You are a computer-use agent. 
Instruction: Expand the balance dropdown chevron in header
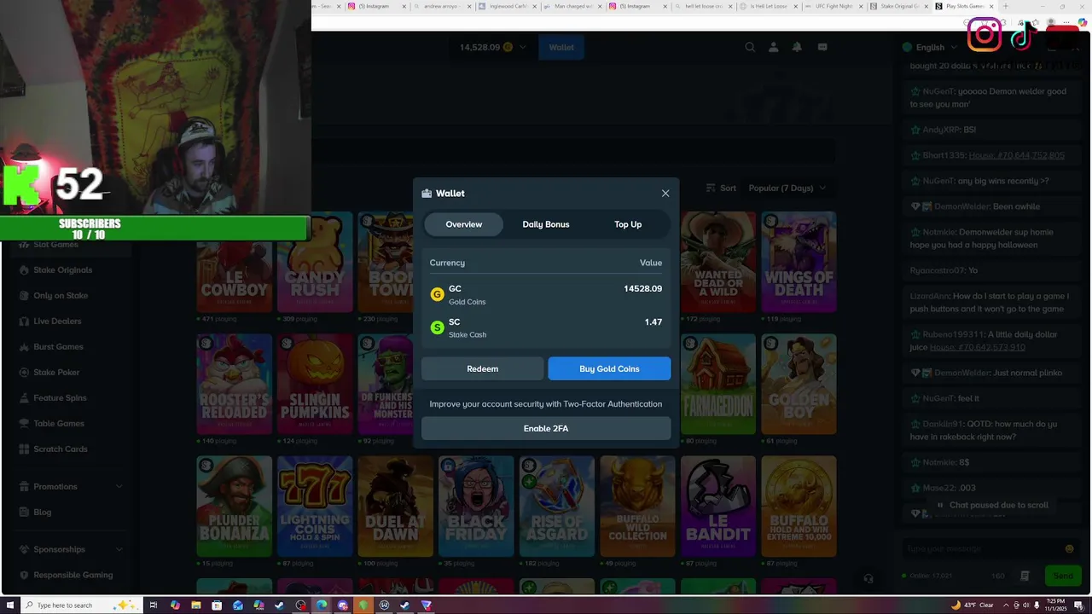tap(522, 48)
